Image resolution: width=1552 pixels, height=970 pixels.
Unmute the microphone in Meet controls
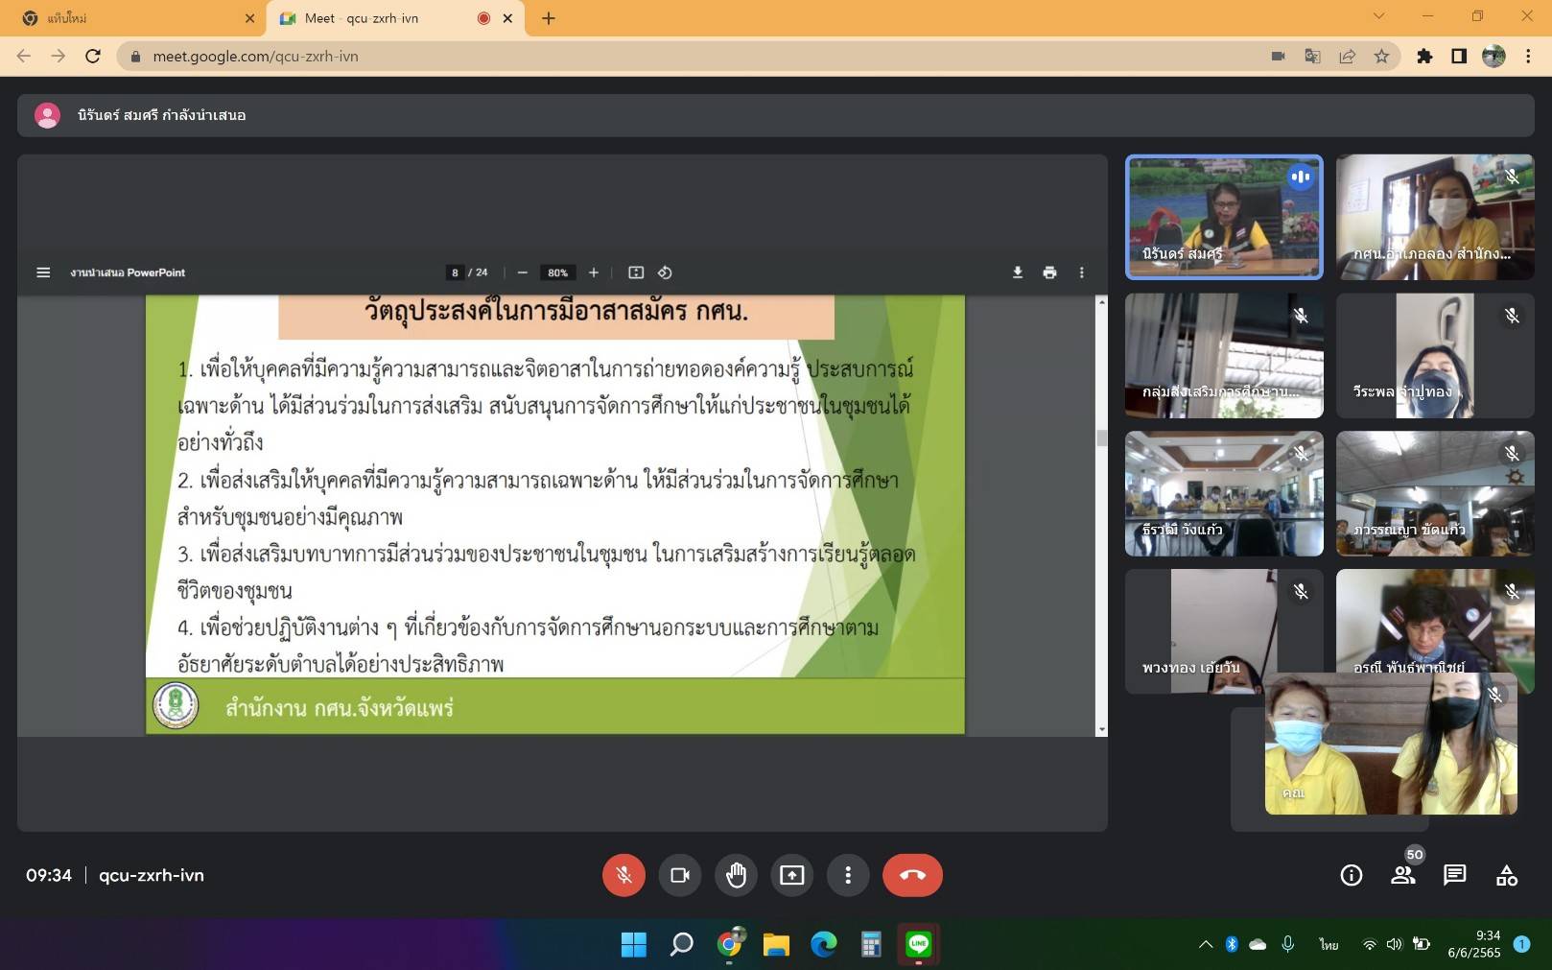tap(623, 875)
